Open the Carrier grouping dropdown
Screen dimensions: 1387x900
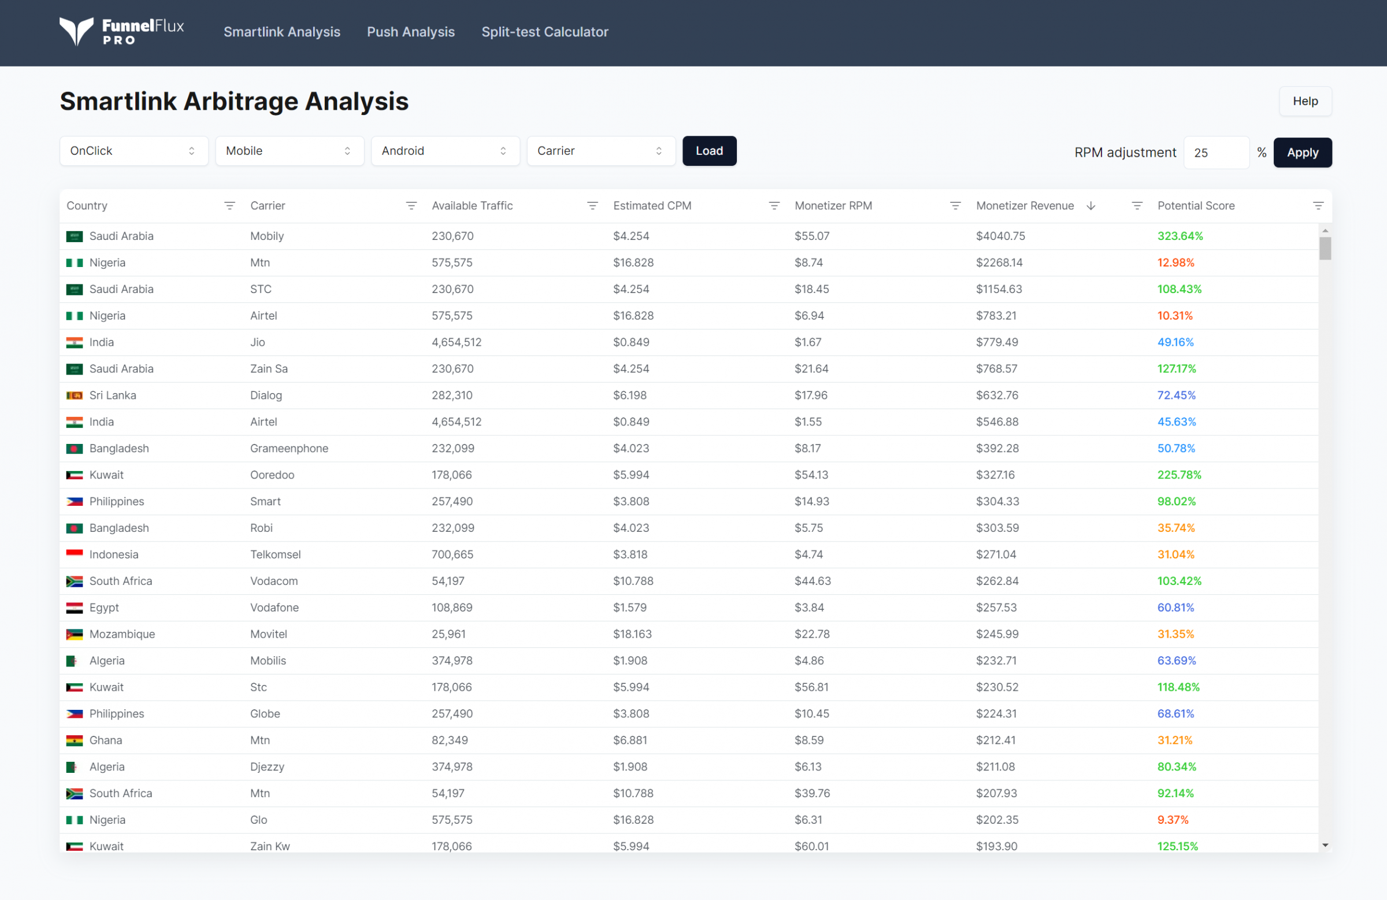pos(601,151)
